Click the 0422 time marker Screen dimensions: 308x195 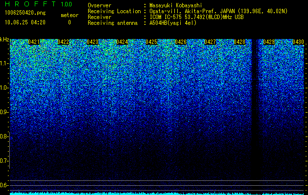pyautogui.click(x=63, y=42)
